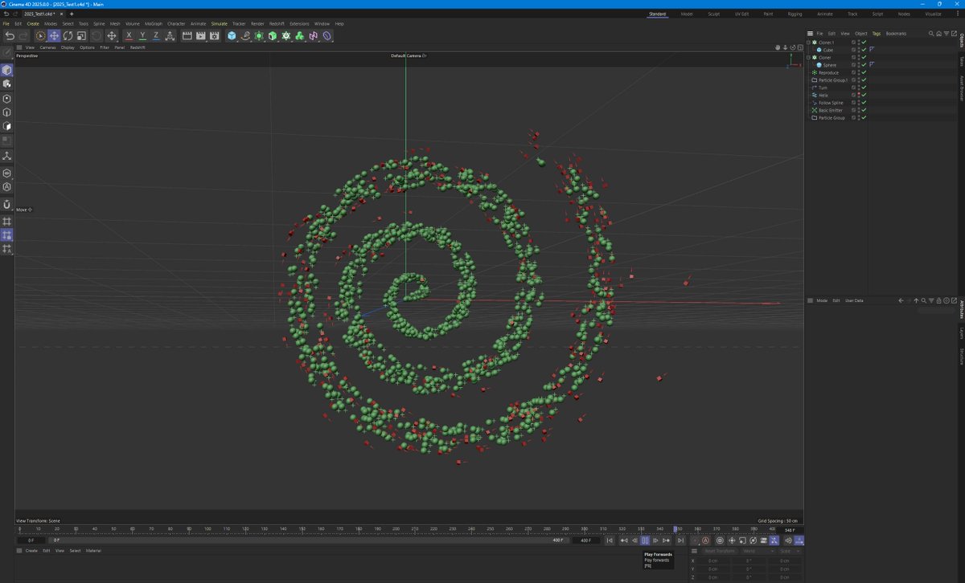Image resolution: width=965 pixels, height=583 pixels.
Task: Open Attributes Mode menu
Action: point(822,300)
